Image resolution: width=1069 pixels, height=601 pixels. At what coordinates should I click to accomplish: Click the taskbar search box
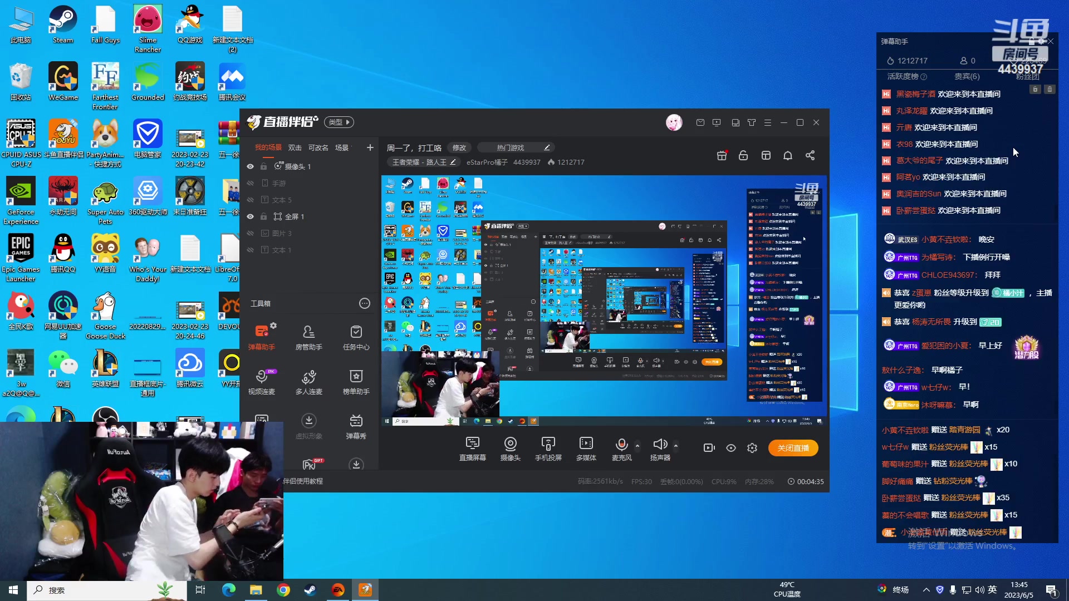106,590
